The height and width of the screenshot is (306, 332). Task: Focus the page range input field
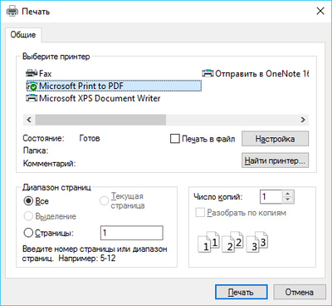coord(132,233)
